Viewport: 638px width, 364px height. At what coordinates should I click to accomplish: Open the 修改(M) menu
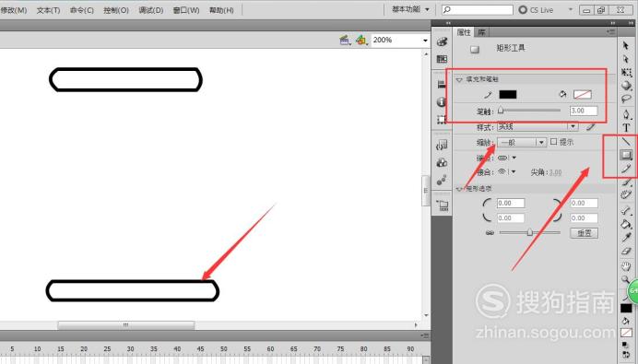(14, 10)
